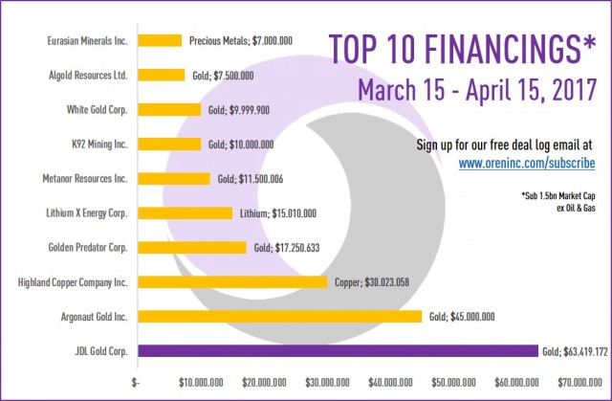
Task: Select the Golden Predator Corp. bar
Action: [192, 248]
